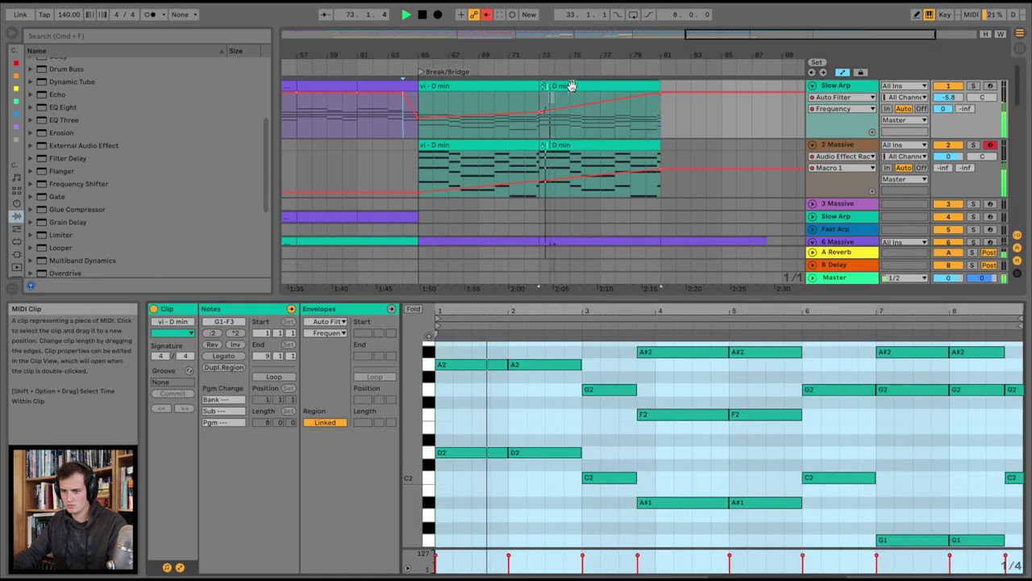
Task: Fold the 2 Massive track
Action: point(813,144)
